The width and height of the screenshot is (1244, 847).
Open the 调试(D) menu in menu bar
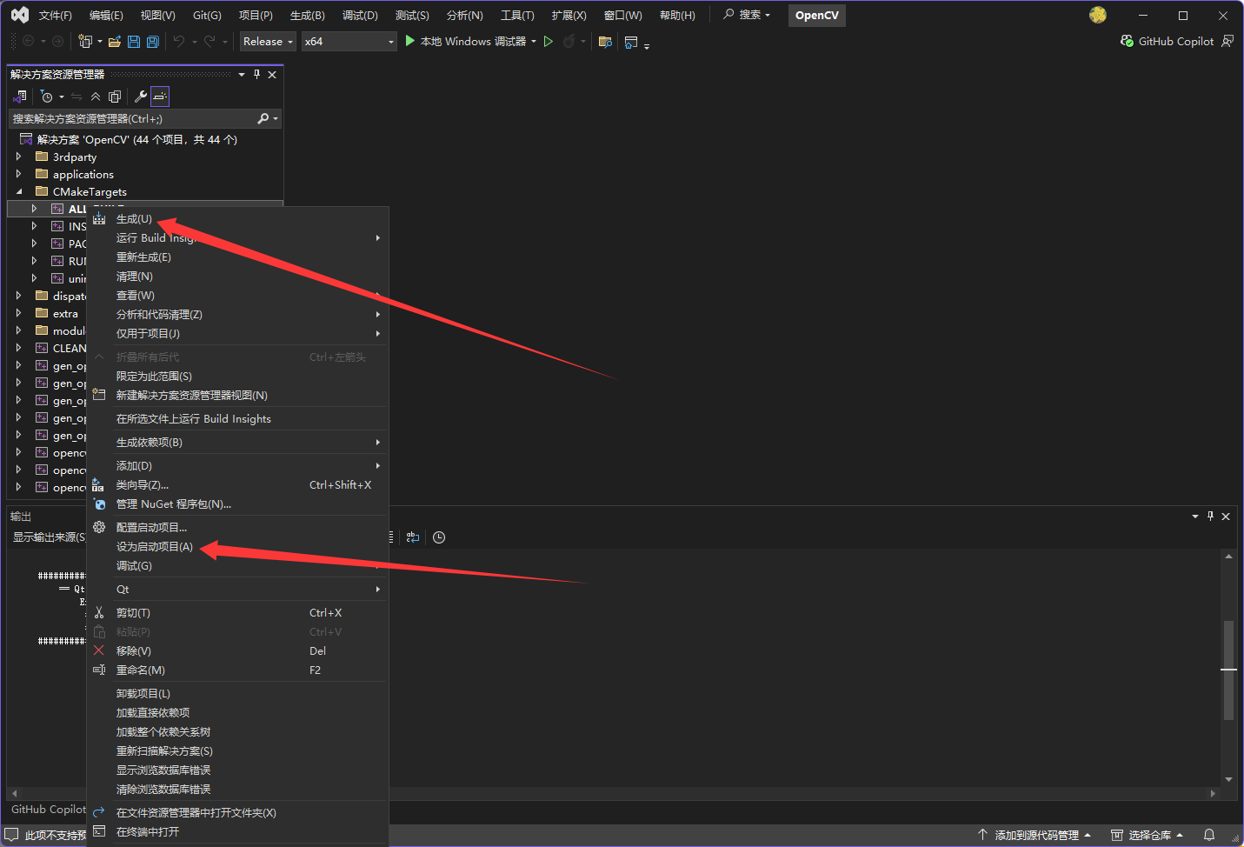pos(360,16)
